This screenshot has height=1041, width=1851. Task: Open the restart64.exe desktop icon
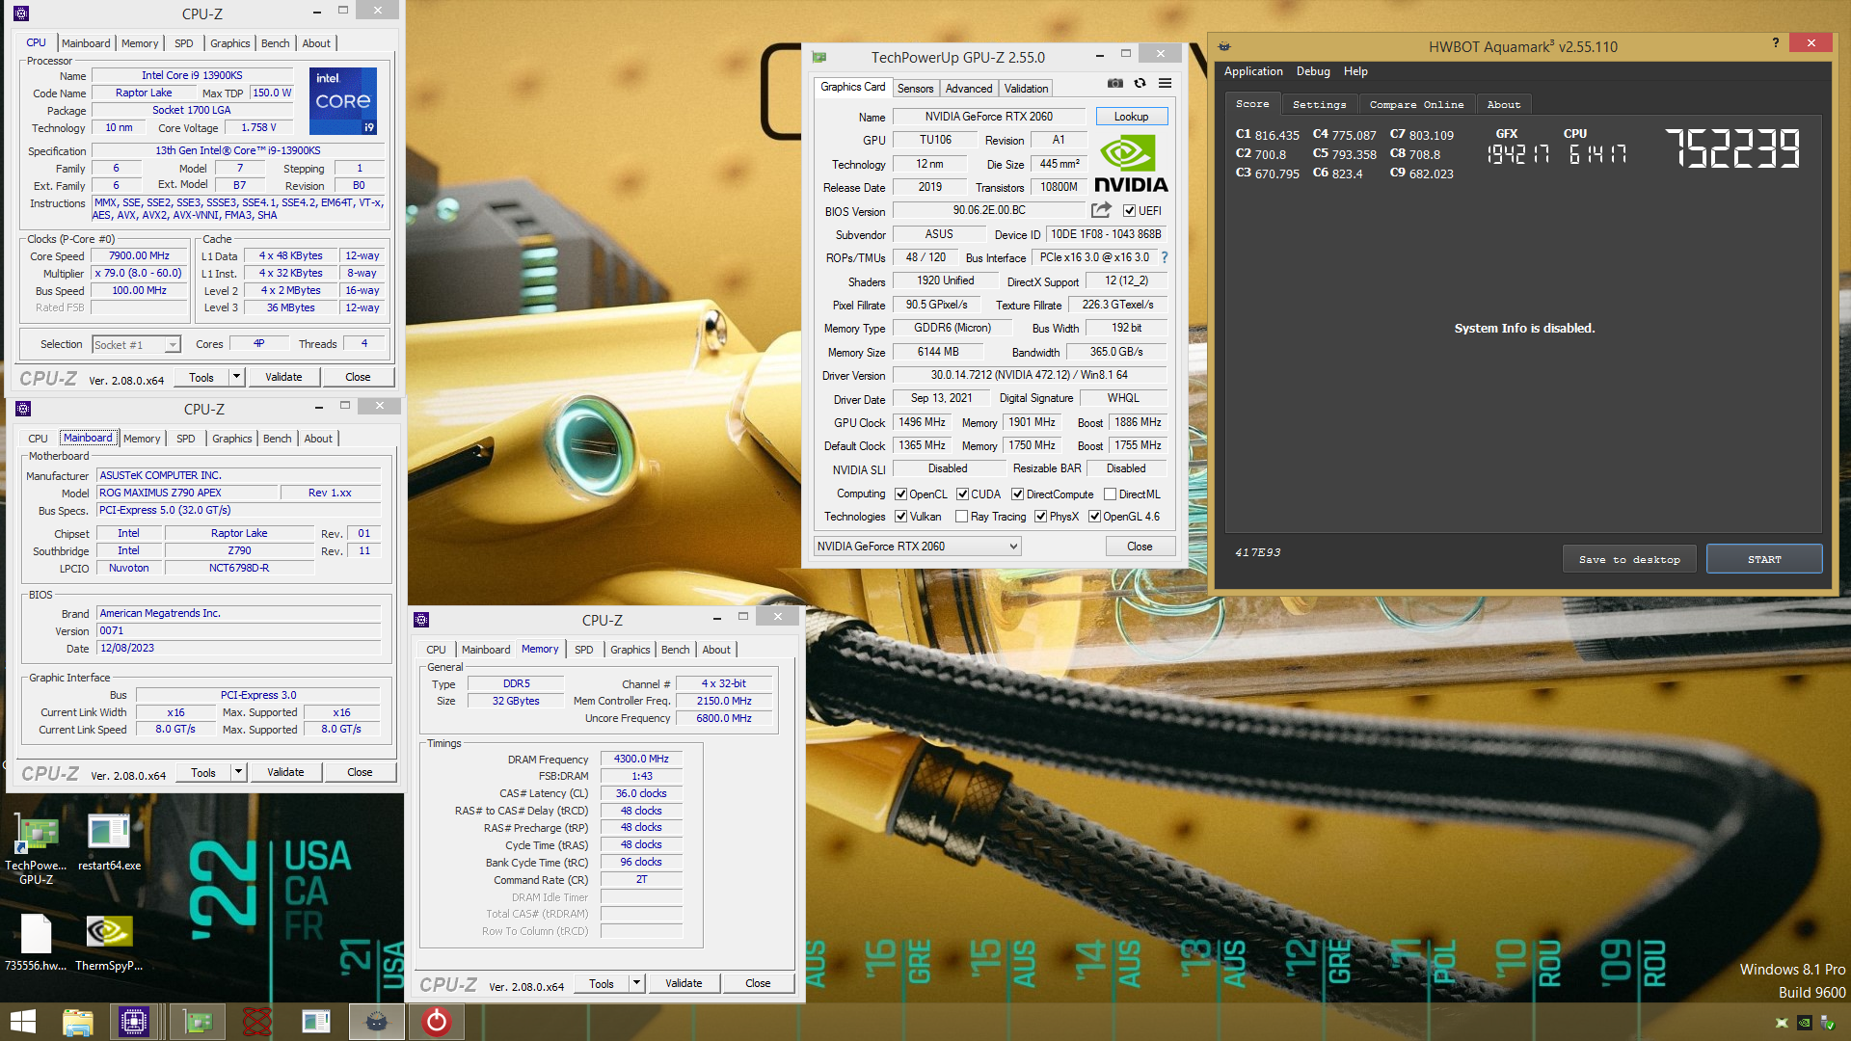tap(109, 843)
